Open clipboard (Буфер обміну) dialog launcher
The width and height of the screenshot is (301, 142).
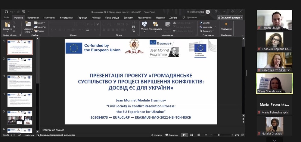pyautogui.click(x=20, y=35)
